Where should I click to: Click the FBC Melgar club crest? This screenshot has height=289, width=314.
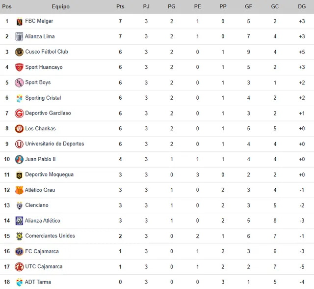click(19, 22)
